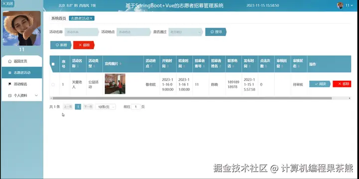Sort by 联系电话 column sort icon
The width and height of the screenshot is (359, 179).
[x=233, y=66]
